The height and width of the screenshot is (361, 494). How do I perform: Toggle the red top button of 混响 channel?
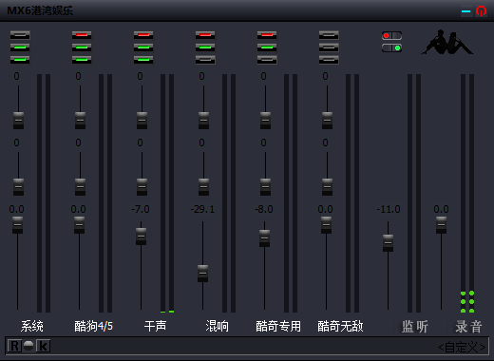[x=205, y=35]
